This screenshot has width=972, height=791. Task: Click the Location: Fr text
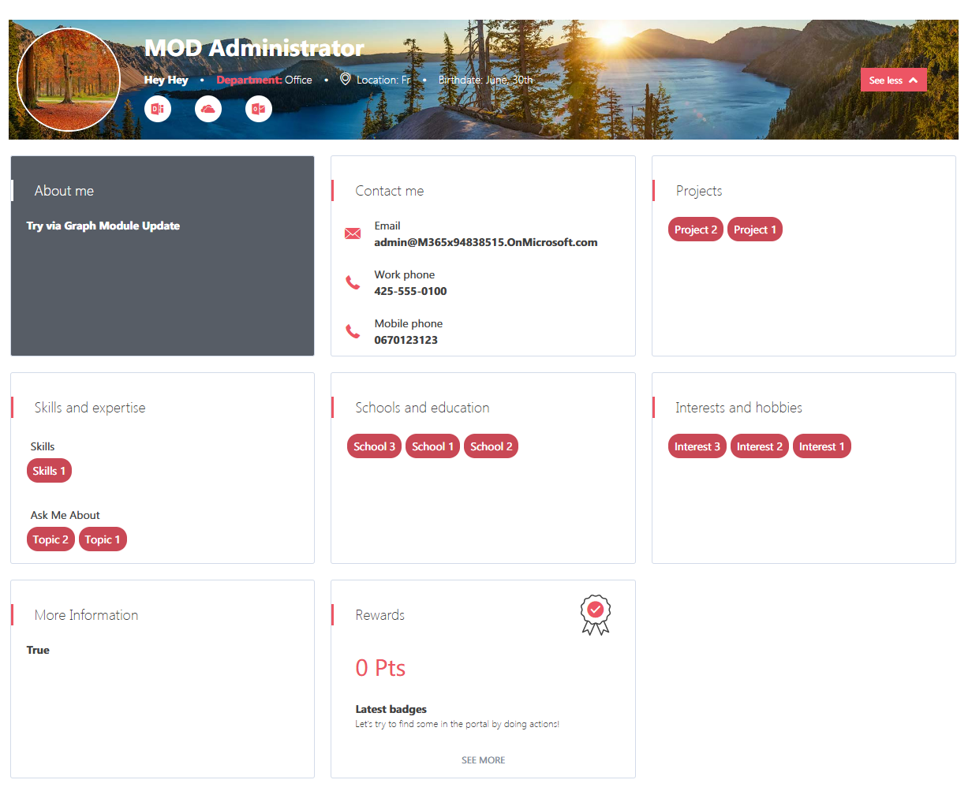pyautogui.click(x=383, y=80)
